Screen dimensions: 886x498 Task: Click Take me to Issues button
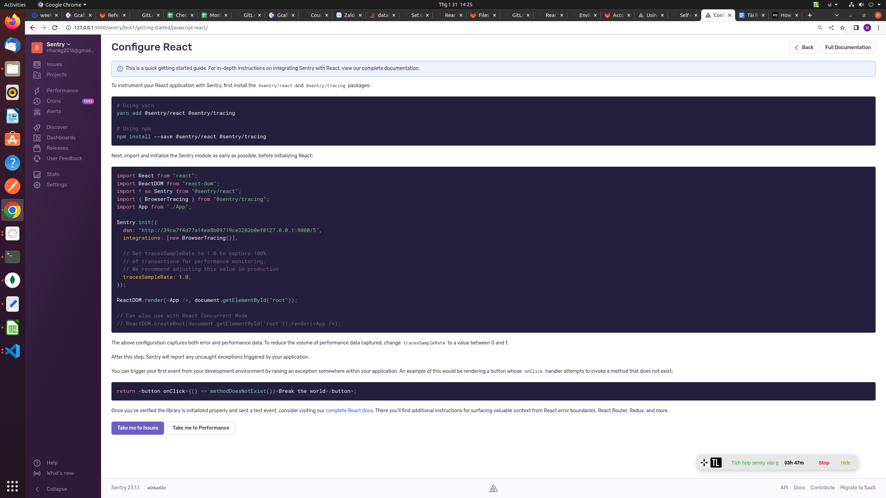[x=137, y=428]
